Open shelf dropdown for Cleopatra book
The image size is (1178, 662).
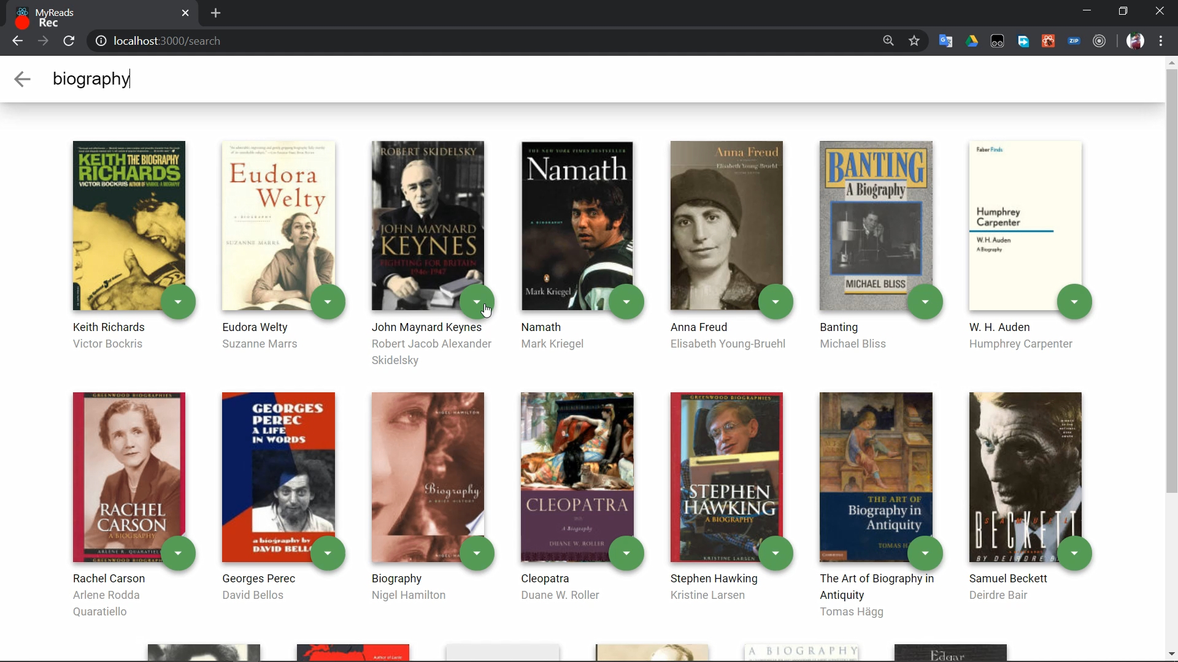(x=626, y=554)
